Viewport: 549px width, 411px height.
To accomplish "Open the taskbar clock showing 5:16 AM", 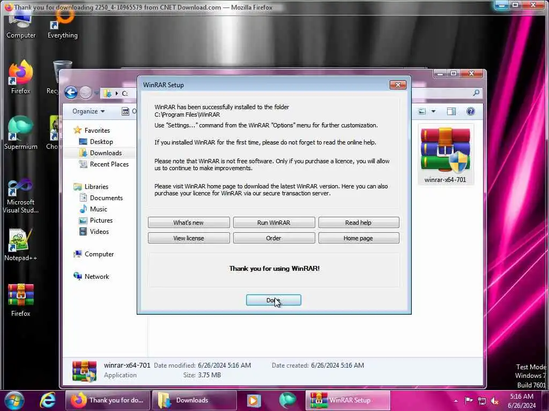I will [522, 401].
